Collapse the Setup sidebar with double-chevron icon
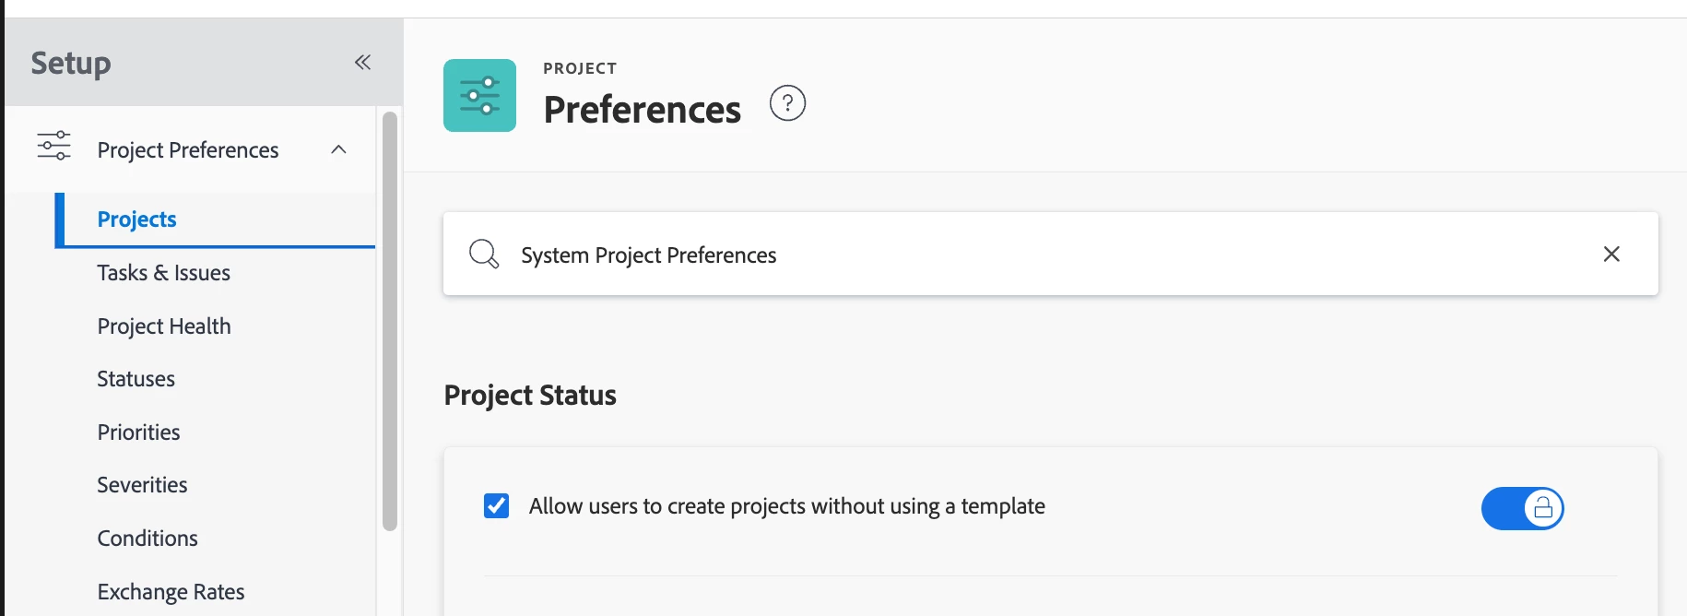 pos(362,63)
